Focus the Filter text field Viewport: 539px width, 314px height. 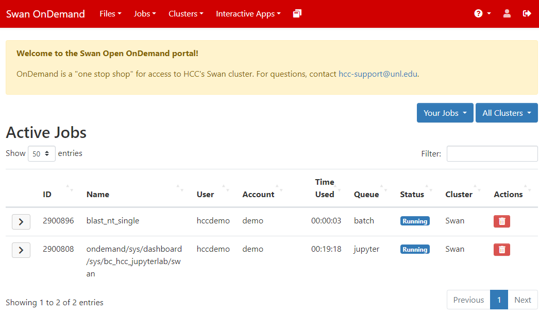pyautogui.click(x=492, y=154)
